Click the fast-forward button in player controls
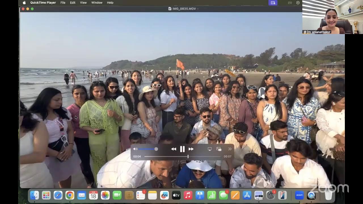363x204 pixels. [x=191, y=149]
